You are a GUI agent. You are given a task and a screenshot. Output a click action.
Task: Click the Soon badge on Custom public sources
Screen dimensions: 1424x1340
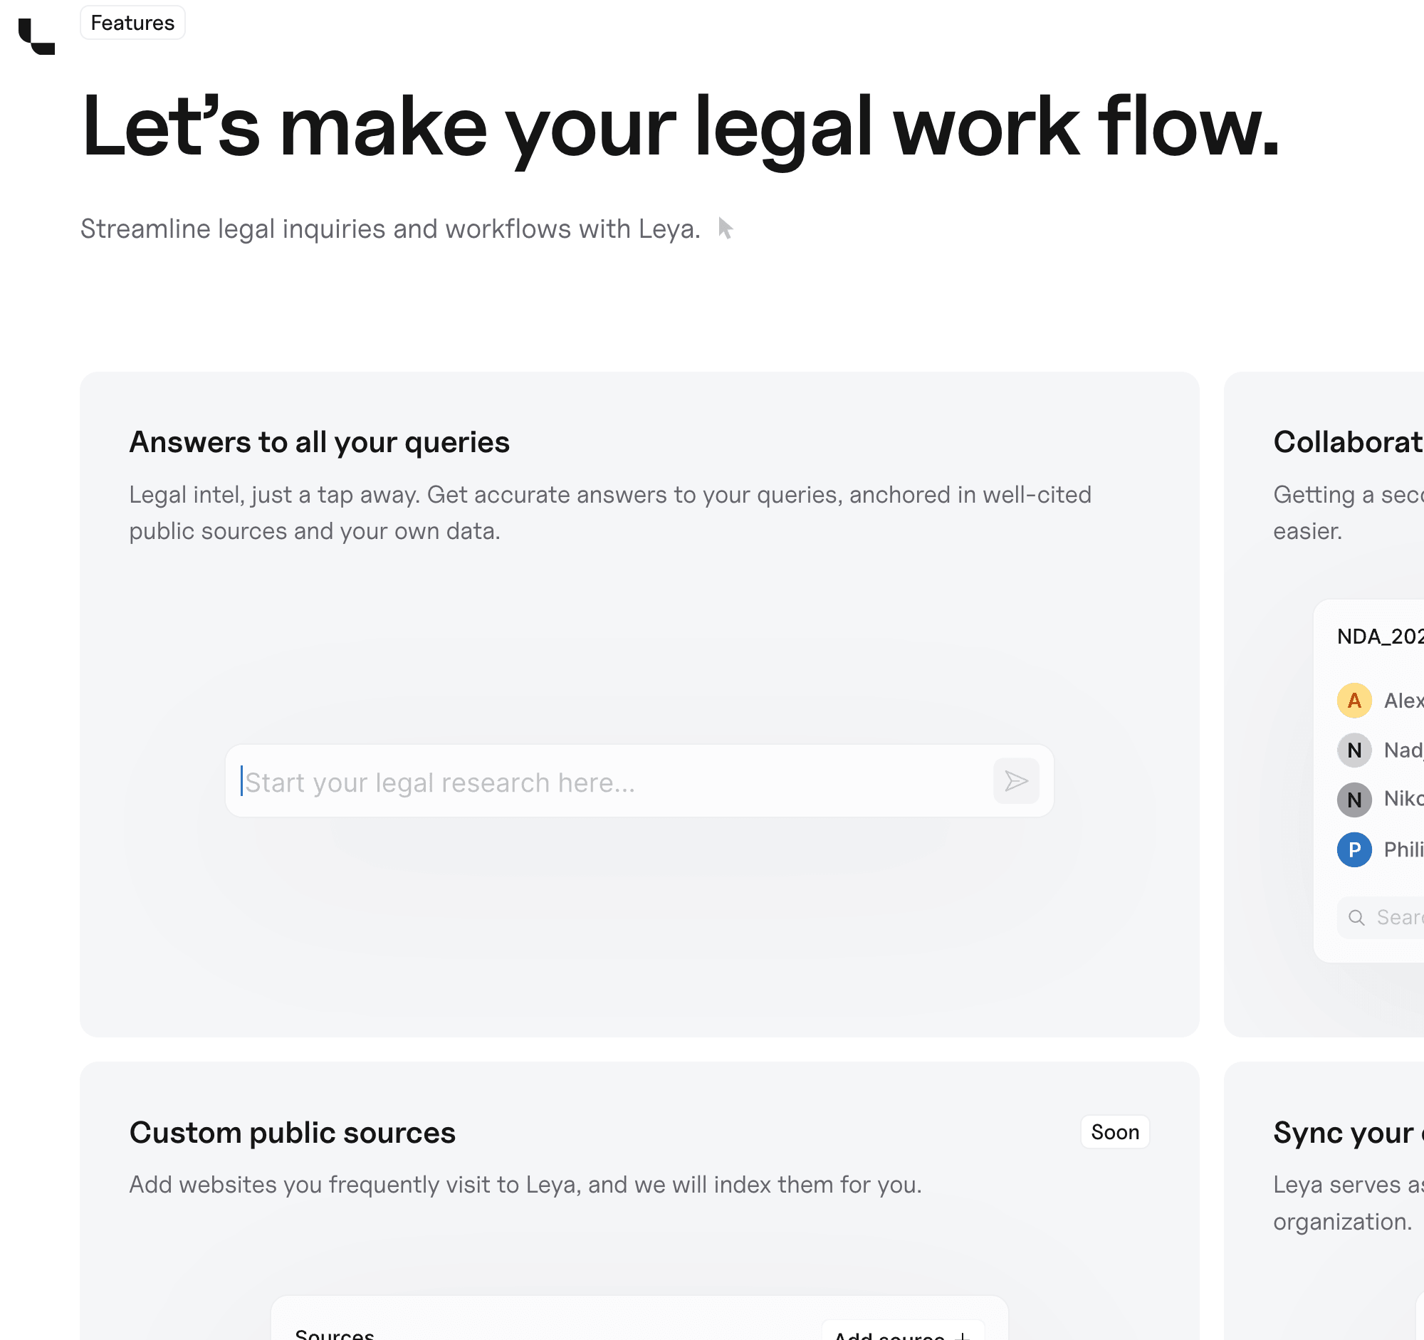1114,1131
